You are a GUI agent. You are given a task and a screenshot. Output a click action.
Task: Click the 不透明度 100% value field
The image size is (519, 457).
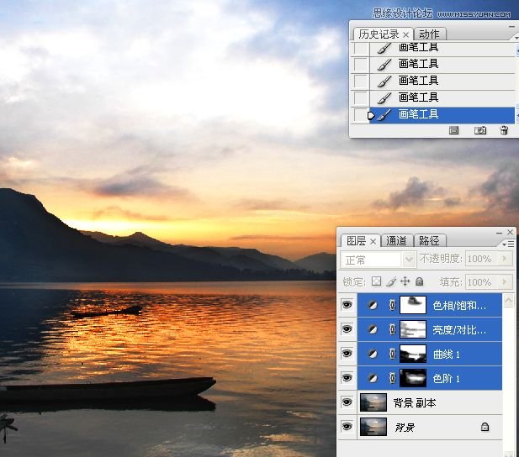482,259
